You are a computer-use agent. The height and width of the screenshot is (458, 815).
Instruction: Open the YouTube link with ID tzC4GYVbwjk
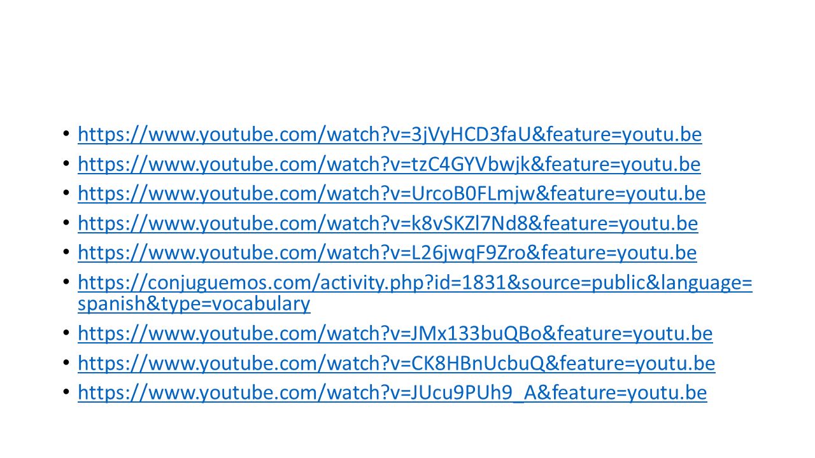(389, 165)
